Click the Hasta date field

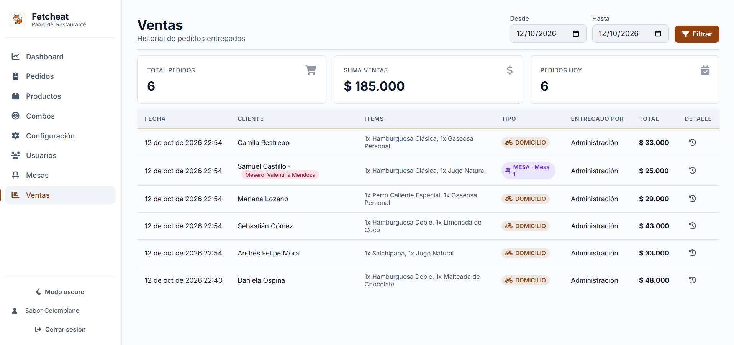coord(630,34)
